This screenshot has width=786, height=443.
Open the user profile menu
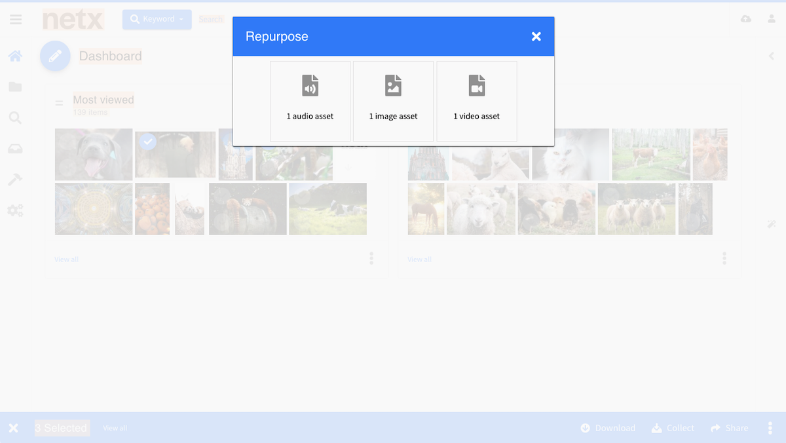tap(772, 19)
